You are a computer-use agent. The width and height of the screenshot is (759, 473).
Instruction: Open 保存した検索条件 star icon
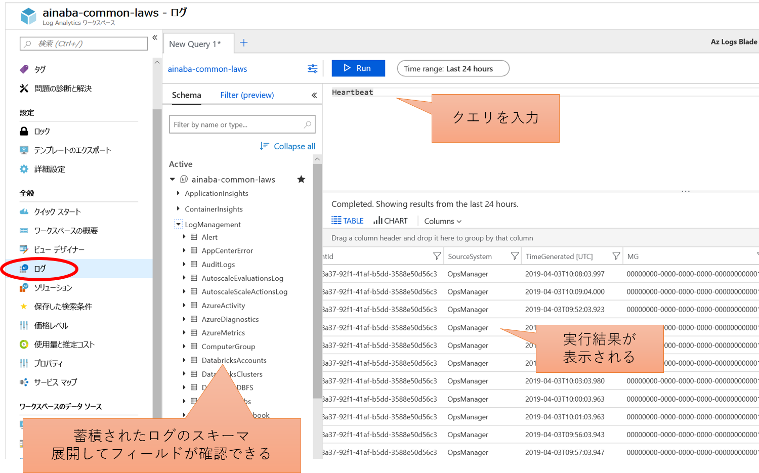[x=24, y=306]
